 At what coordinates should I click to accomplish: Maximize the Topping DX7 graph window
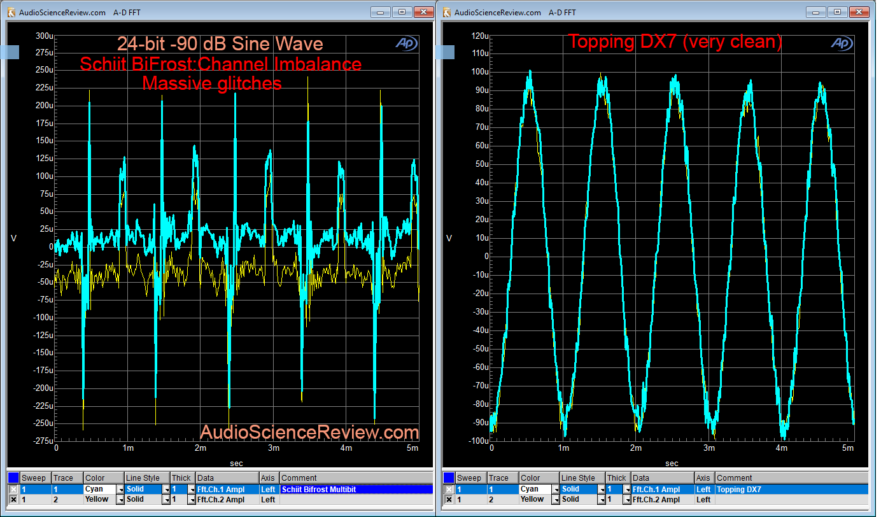tap(836, 11)
